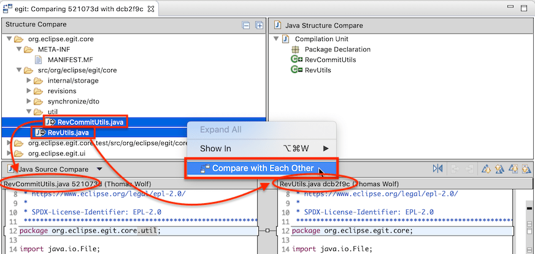Go to next difference
Image resolution: width=535 pixels, height=254 pixels.
pyautogui.click(x=486, y=168)
